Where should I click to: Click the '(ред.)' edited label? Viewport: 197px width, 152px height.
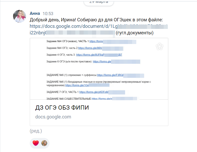coord(36,131)
